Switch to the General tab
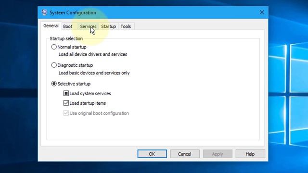Viewport: 308px width, 173px height. pos(51,26)
